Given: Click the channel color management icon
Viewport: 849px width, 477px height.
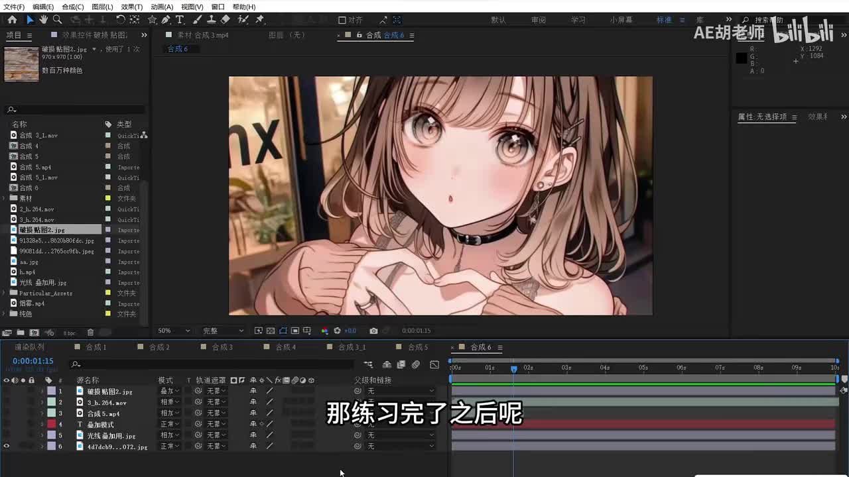Looking at the screenshot, I should point(324,331).
